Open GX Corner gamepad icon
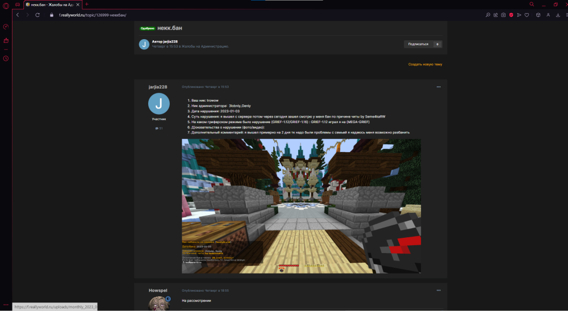568x311 pixels. click(x=18, y=5)
